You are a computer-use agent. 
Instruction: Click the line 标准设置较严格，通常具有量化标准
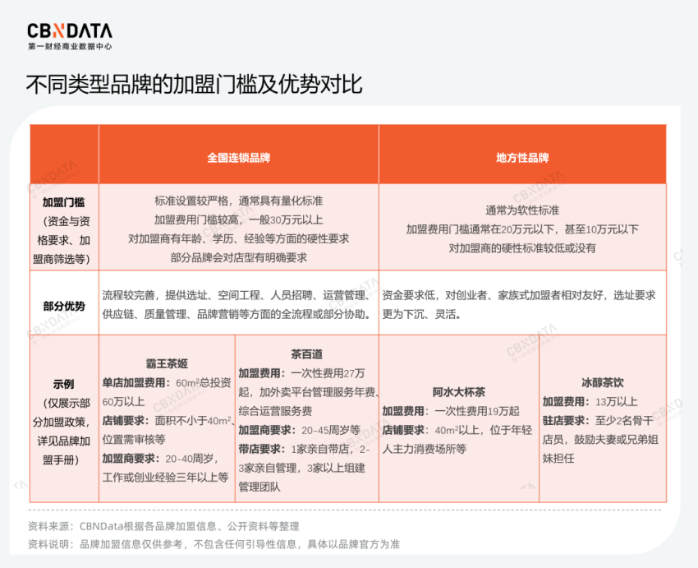click(238, 201)
